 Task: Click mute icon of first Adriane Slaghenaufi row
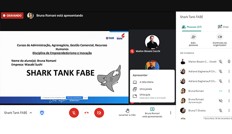[x=221, y=72]
